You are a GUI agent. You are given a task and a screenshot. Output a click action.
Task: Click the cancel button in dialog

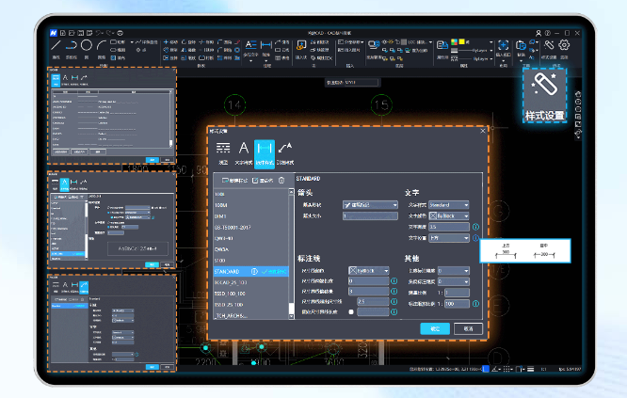click(x=468, y=329)
